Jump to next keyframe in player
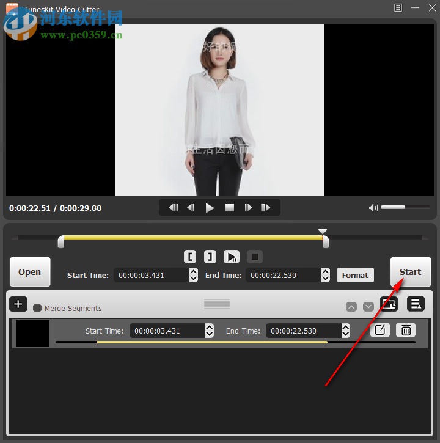440x443 pixels. [x=265, y=208]
